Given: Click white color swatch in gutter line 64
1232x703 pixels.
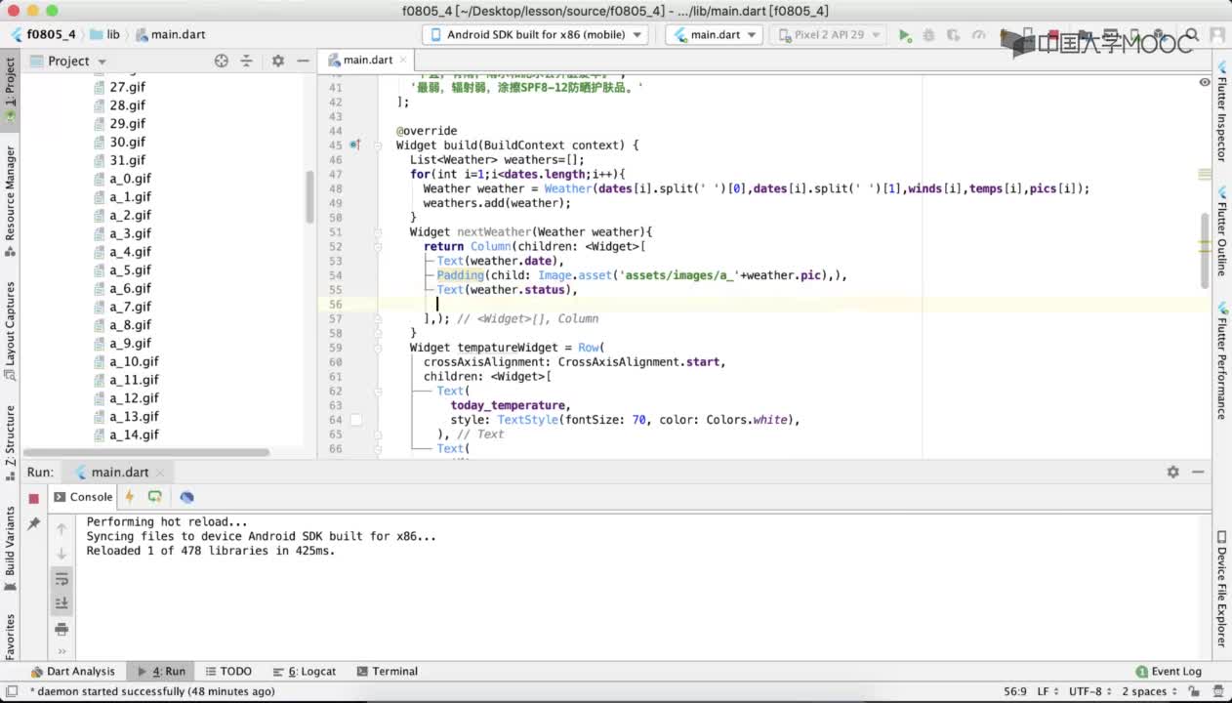Looking at the screenshot, I should (x=356, y=420).
